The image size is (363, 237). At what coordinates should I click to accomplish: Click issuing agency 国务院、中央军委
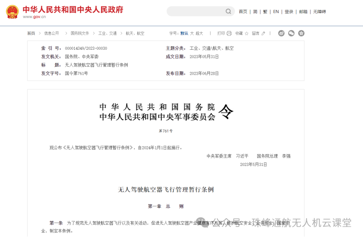(x=82, y=57)
